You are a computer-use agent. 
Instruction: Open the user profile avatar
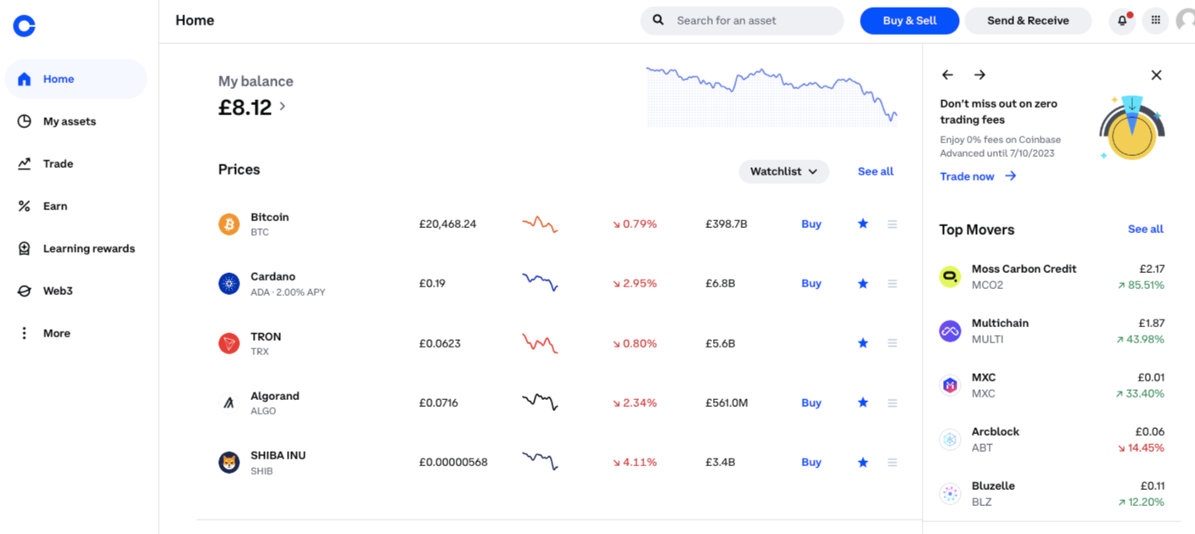click(x=1186, y=20)
